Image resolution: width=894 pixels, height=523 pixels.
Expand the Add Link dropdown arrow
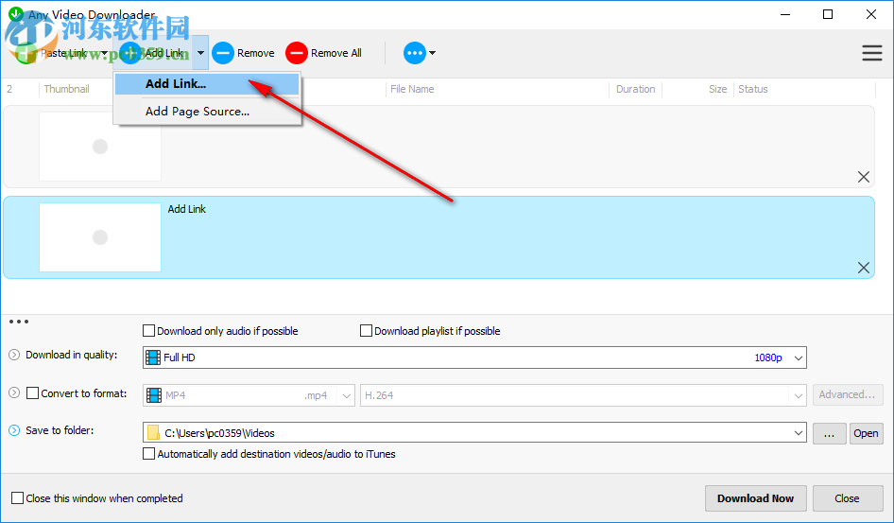pos(200,53)
